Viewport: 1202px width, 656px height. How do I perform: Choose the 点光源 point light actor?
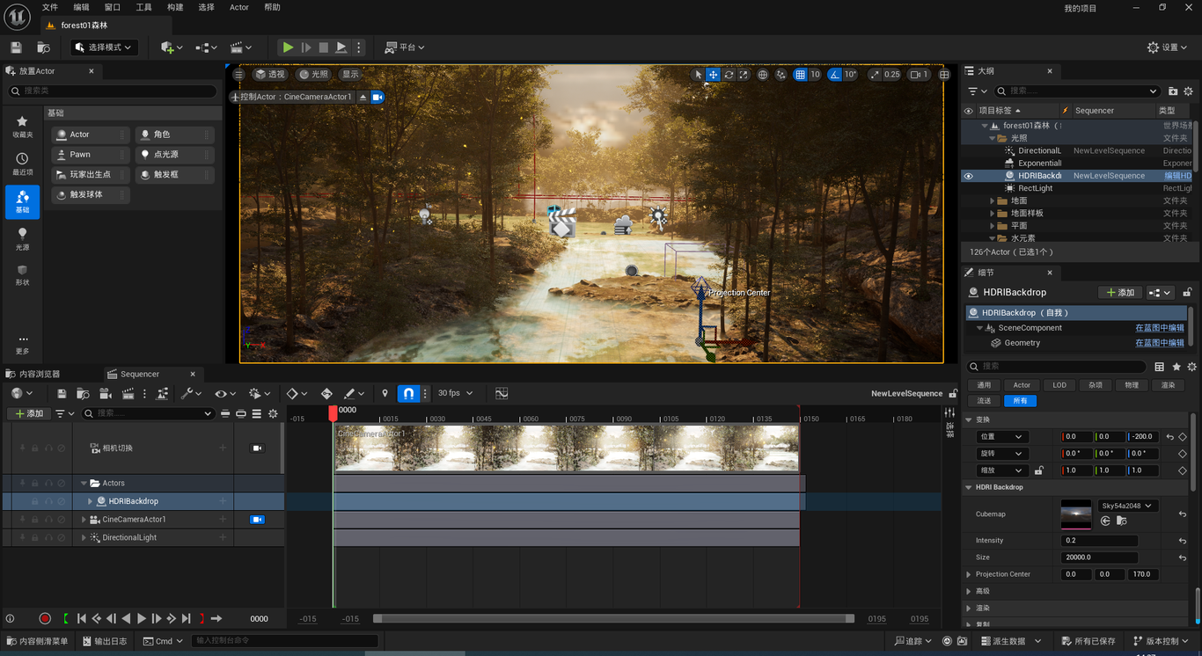(174, 154)
